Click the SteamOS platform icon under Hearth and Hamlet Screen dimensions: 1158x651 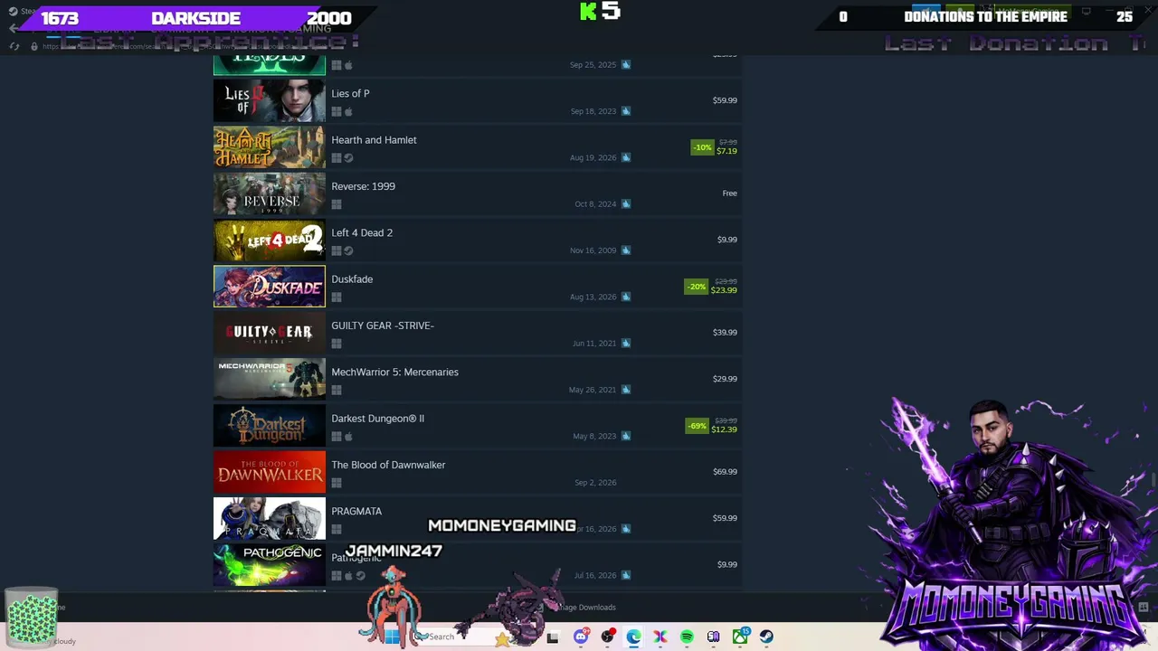click(348, 158)
